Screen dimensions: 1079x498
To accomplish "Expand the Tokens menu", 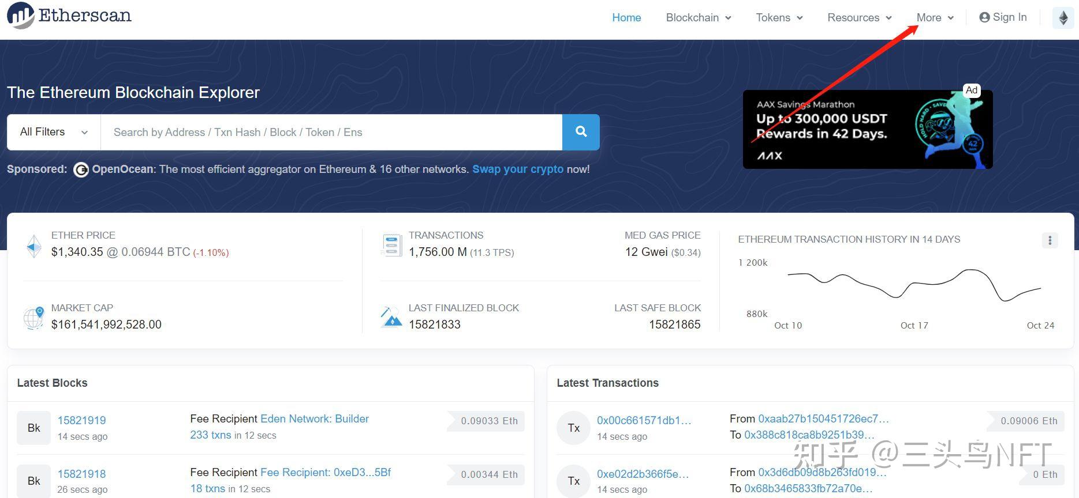I will coord(779,18).
